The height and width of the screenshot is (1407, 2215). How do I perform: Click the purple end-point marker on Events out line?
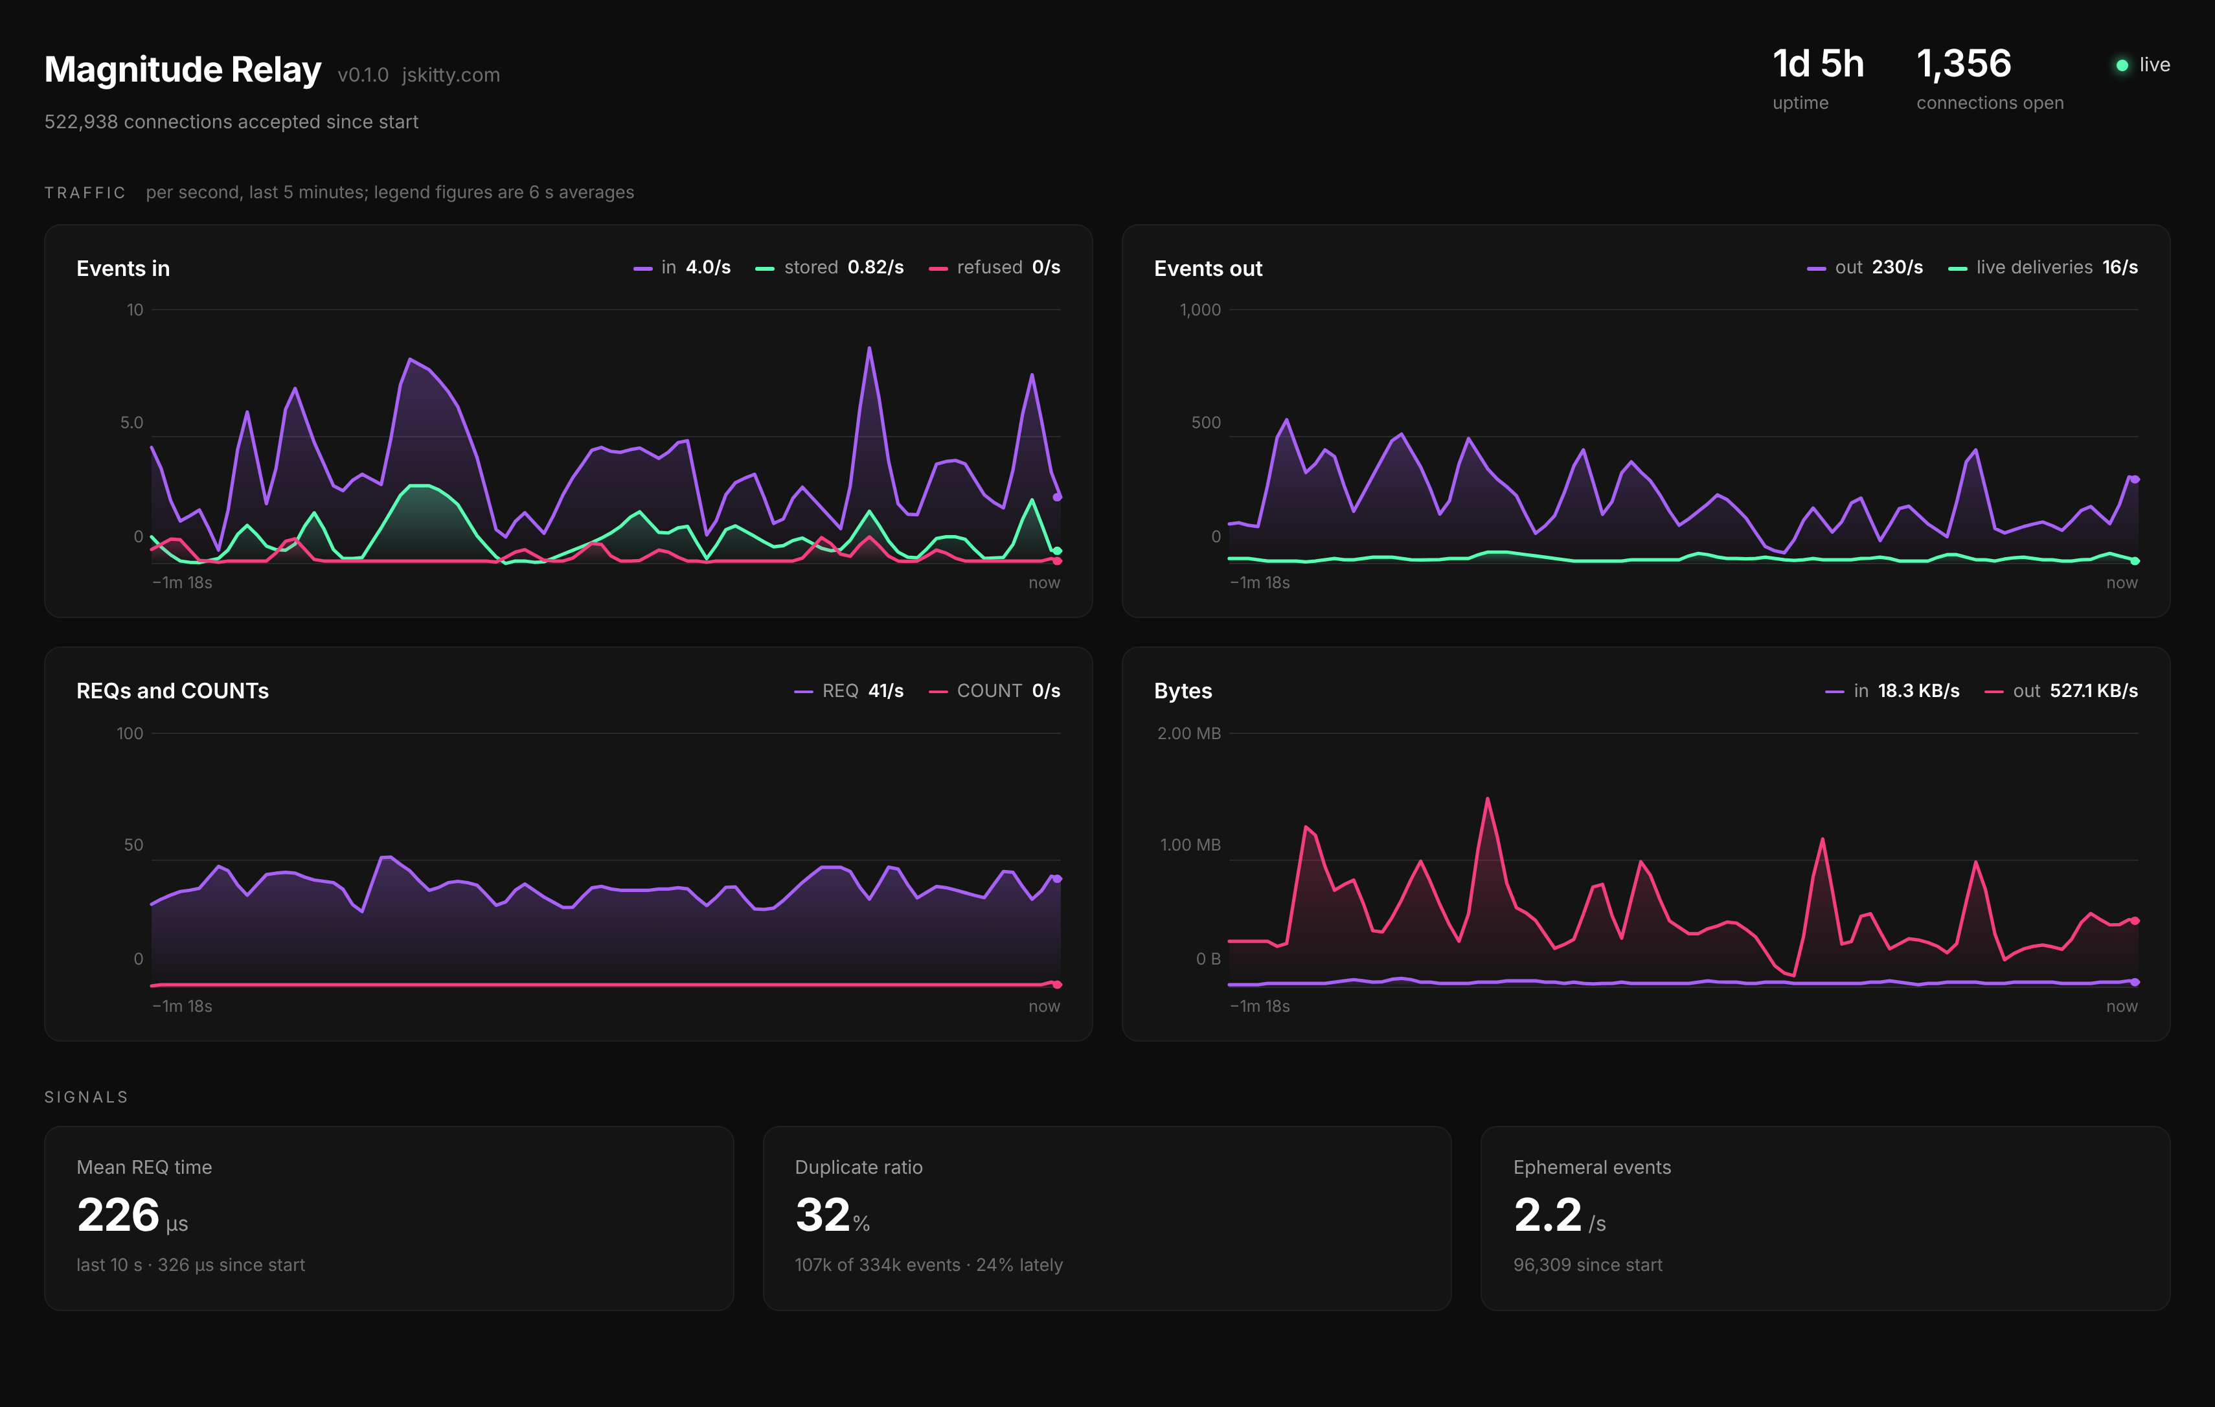click(2135, 479)
